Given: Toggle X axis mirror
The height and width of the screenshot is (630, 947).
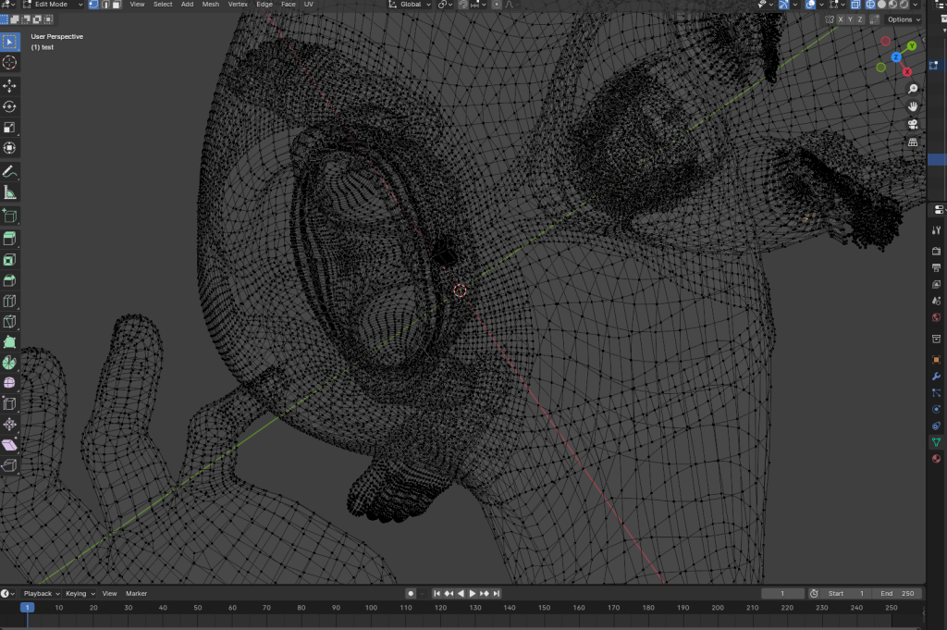Looking at the screenshot, I should 840,19.
